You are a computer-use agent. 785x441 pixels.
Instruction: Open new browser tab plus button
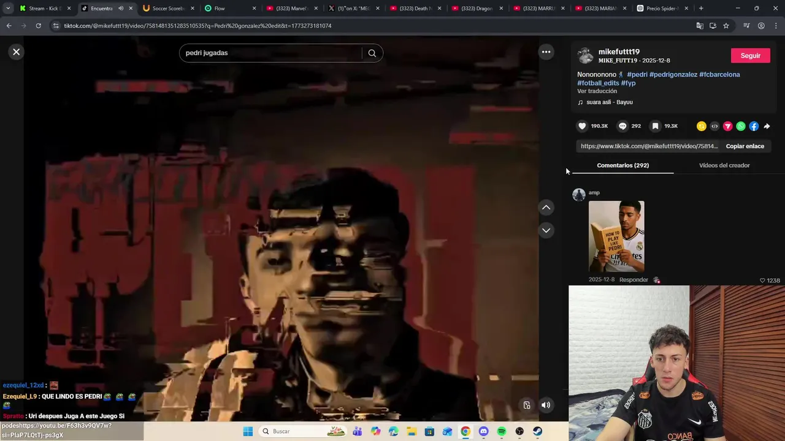(701, 9)
